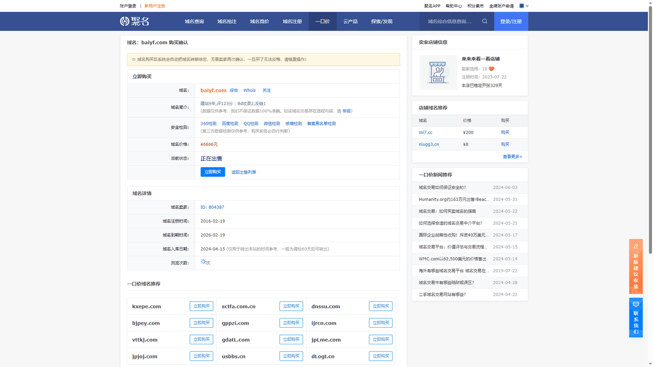Click the 新用户注册 link
Viewport: 653px width, 367px height.
[x=155, y=6]
